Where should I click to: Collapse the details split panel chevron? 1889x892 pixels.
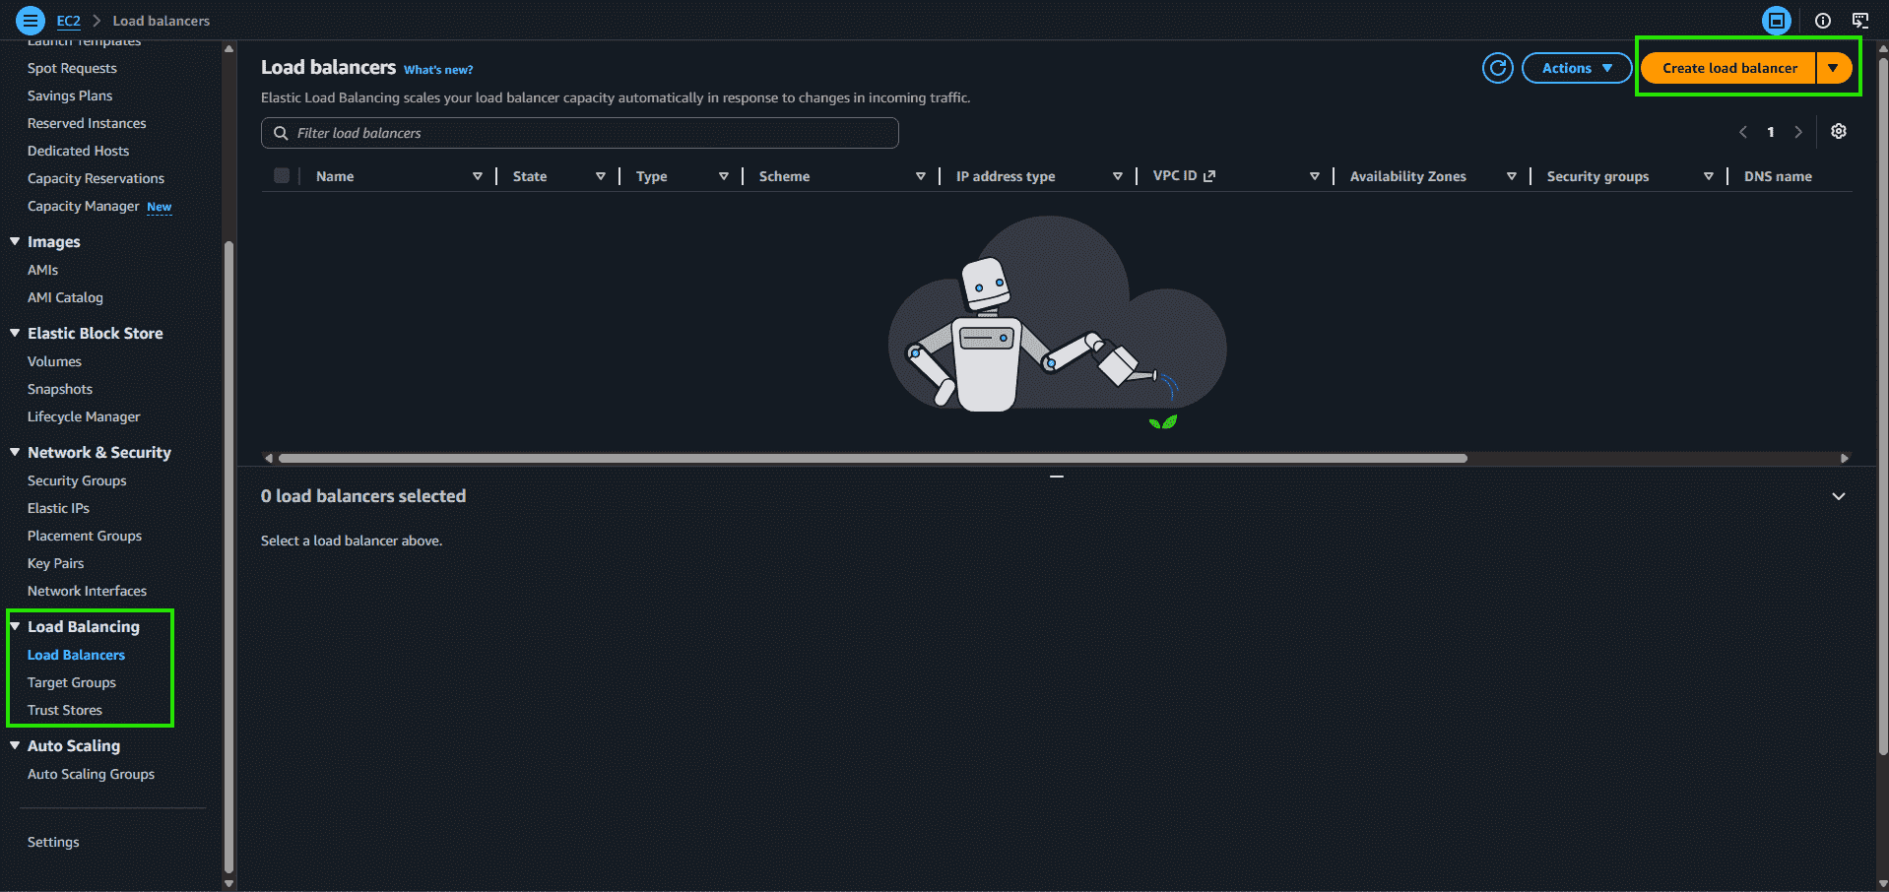point(1839,496)
